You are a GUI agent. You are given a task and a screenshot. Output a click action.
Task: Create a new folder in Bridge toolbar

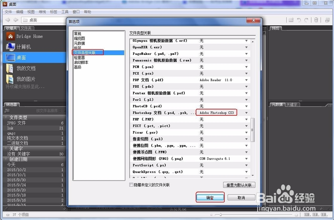pyautogui.click(x=291, y=20)
